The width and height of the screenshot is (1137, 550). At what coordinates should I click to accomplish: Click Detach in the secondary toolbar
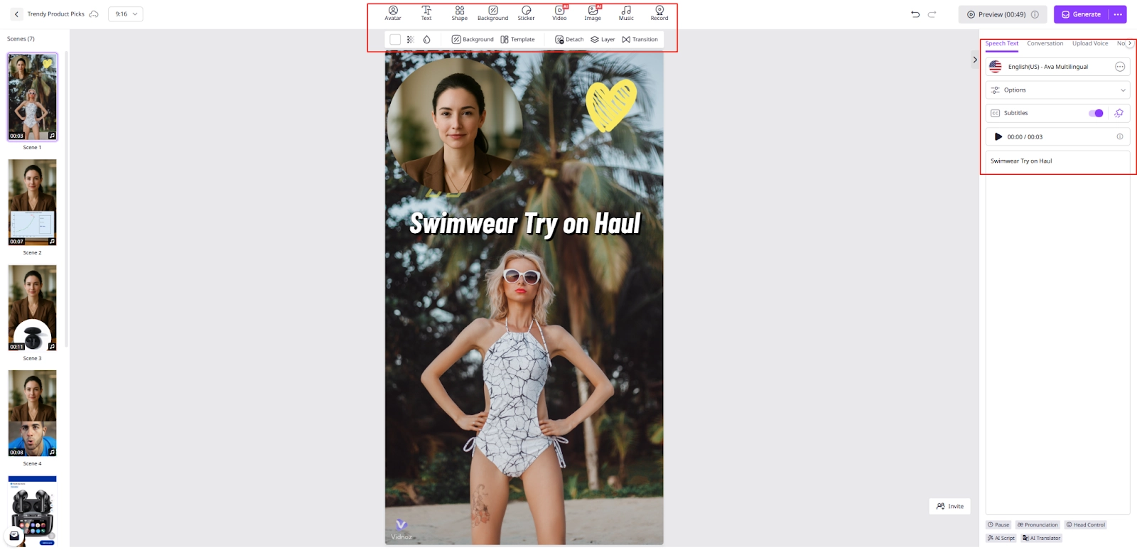click(569, 40)
